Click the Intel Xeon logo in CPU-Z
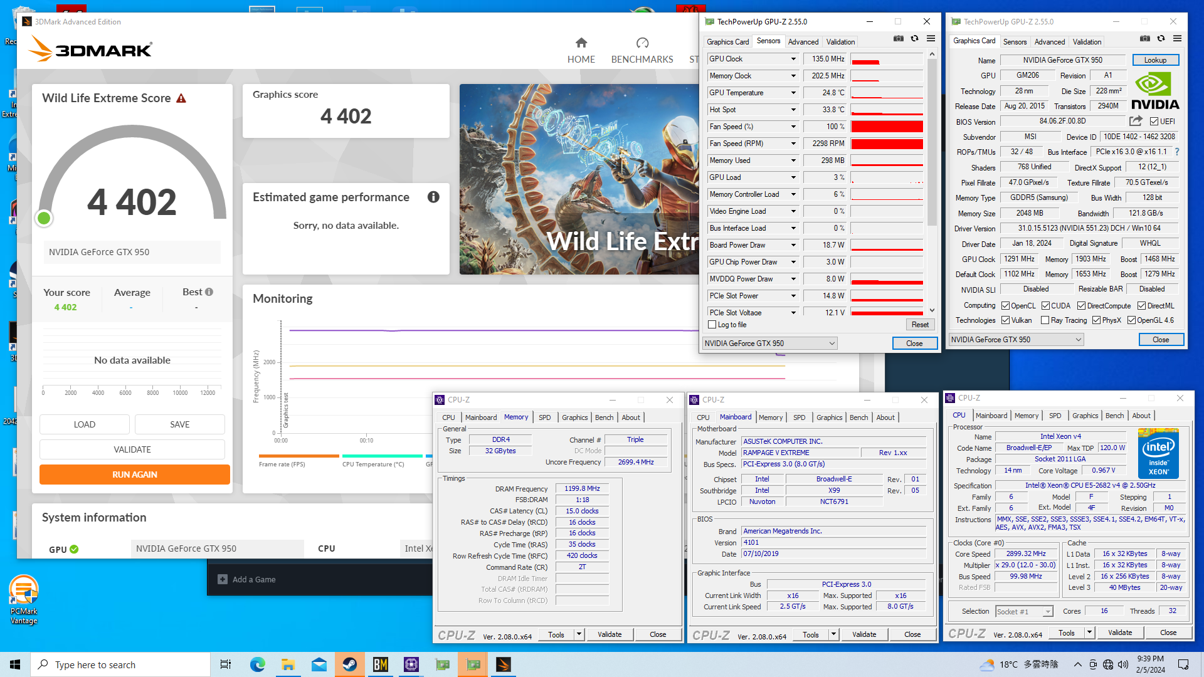1204x677 pixels. coord(1158,453)
